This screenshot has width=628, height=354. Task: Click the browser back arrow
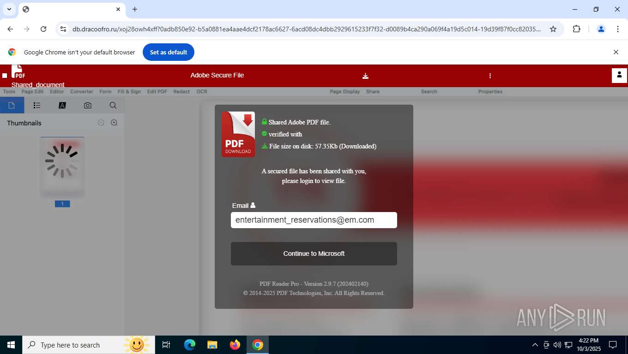tap(10, 29)
